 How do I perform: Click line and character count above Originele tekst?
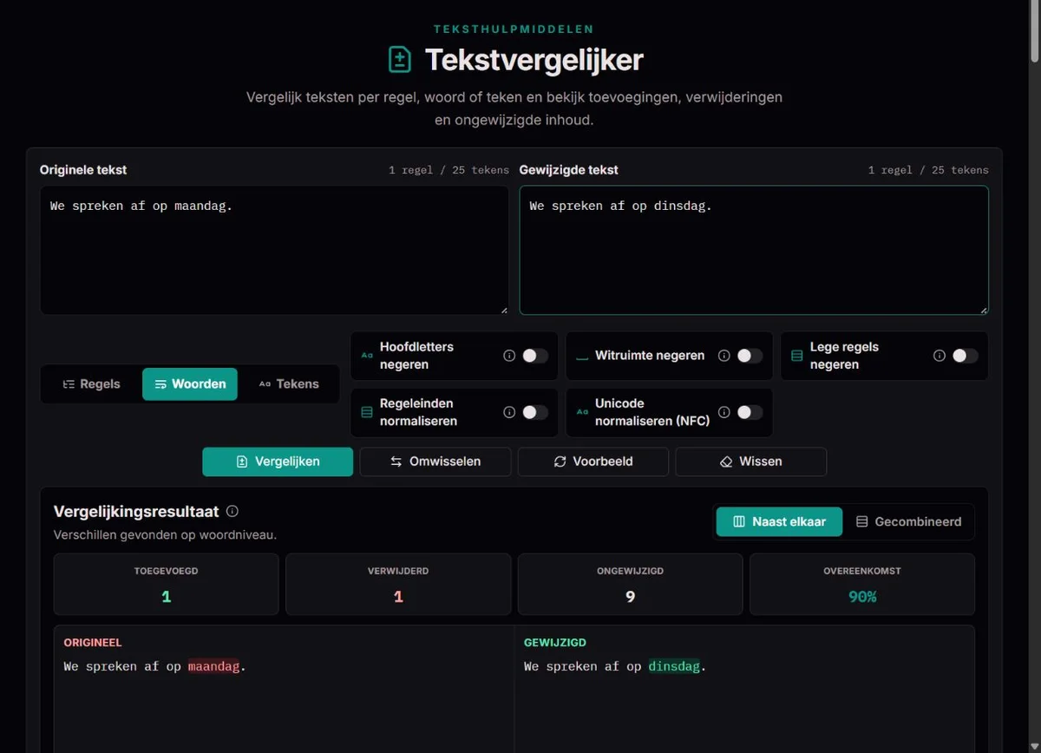coord(448,170)
